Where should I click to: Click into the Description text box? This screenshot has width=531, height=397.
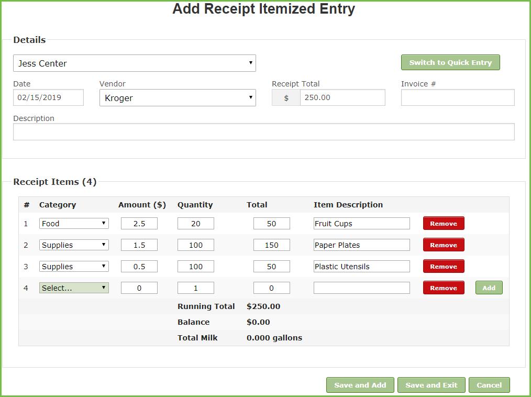(264, 132)
